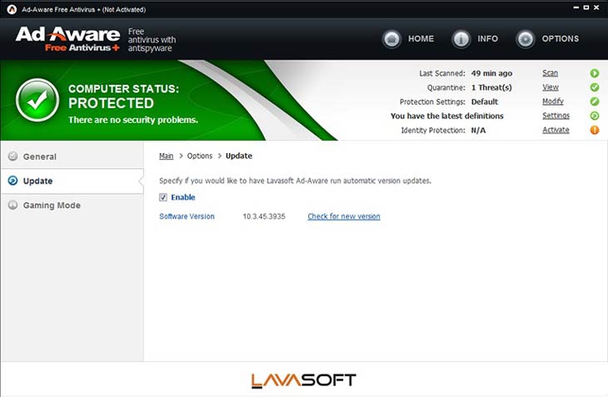Click the View quarantine link
The image size is (608, 397).
click(x=551, y=87)
